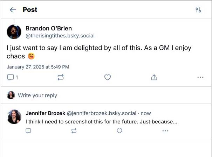
Task: Click Brandon O'Brien's avatar picture
Action: point(14,32)
